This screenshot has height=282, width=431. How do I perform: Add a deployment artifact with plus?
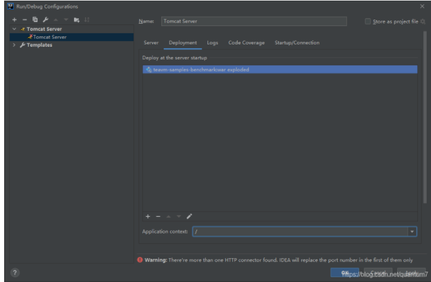[x=148, y=217]
